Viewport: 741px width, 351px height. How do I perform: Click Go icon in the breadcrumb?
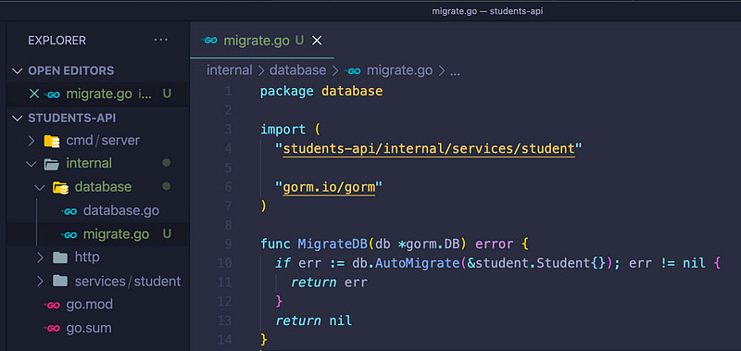pos(353,71)
